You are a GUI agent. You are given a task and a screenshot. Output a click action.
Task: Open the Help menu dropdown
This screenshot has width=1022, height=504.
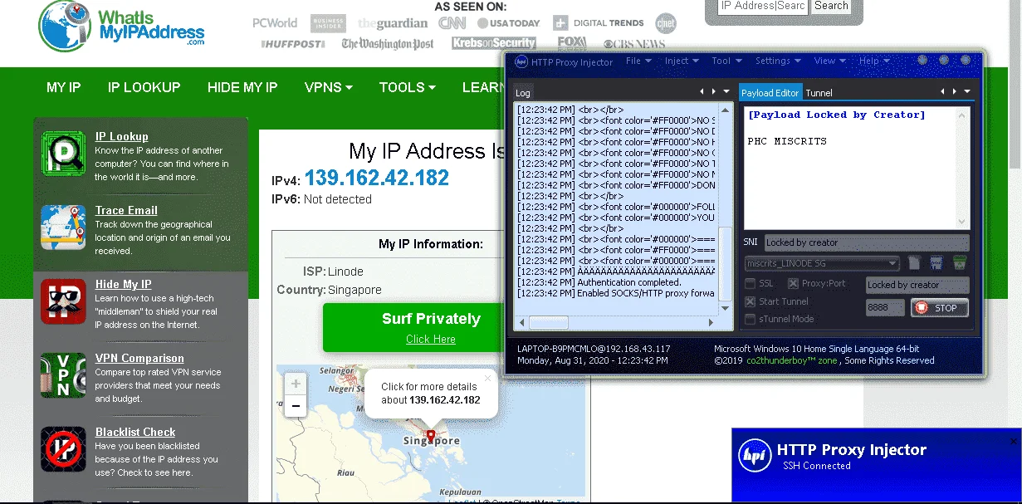click(x=873, y=61)
